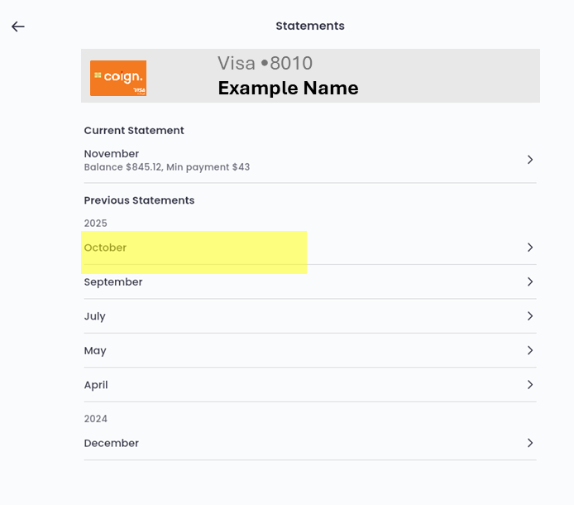
Task: Open the April statement
Action: pyautogui.click(x=96, y=385)
